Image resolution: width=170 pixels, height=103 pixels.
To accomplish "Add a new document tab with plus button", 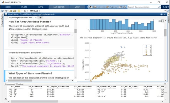I will 40,18.
